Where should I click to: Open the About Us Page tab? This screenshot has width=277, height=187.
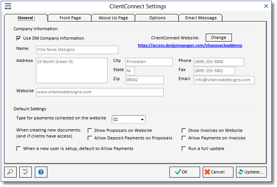113,18
